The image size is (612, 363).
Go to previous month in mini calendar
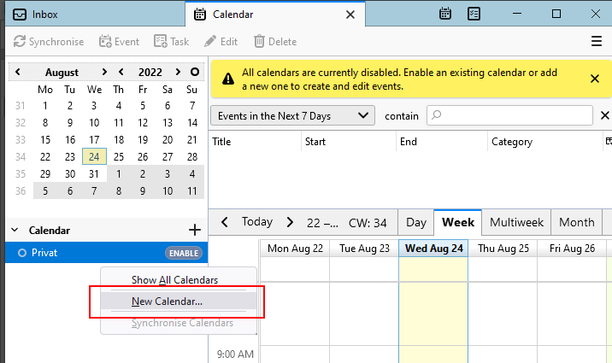click(x=18, y=73)
